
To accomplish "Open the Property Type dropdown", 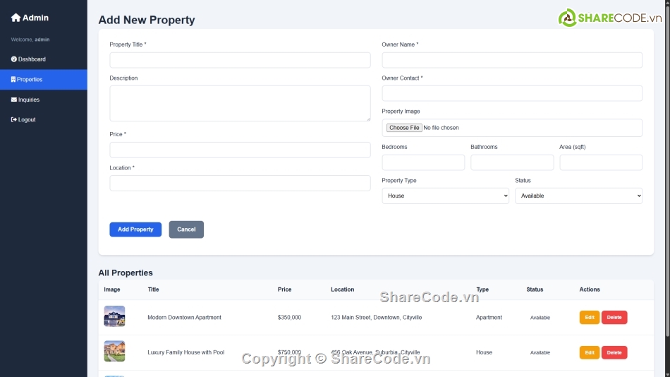I will tap(445, 196).
